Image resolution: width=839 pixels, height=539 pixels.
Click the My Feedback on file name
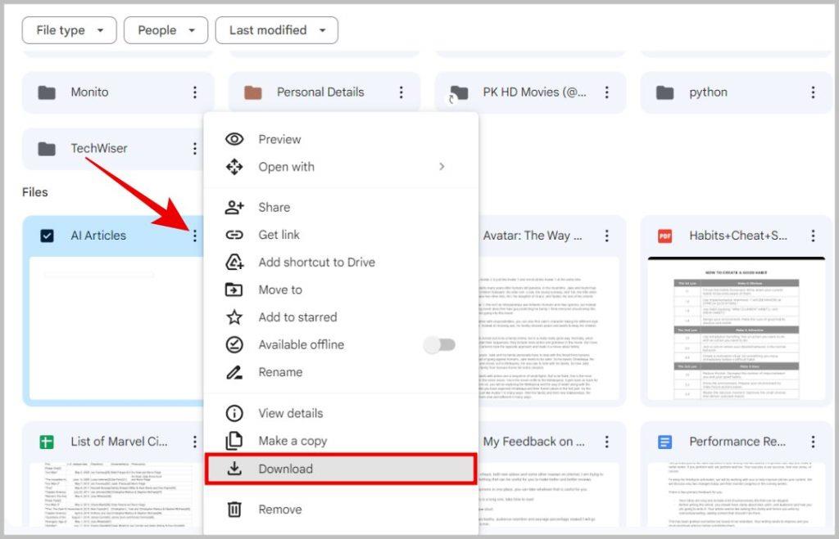(533, 442)
